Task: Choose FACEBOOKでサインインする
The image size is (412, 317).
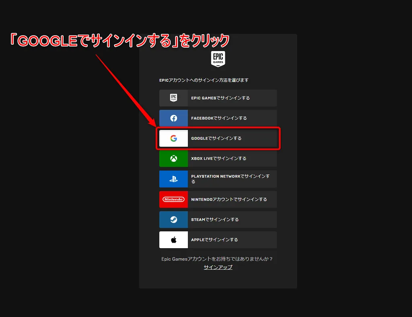Action: (x=218, y=118)
